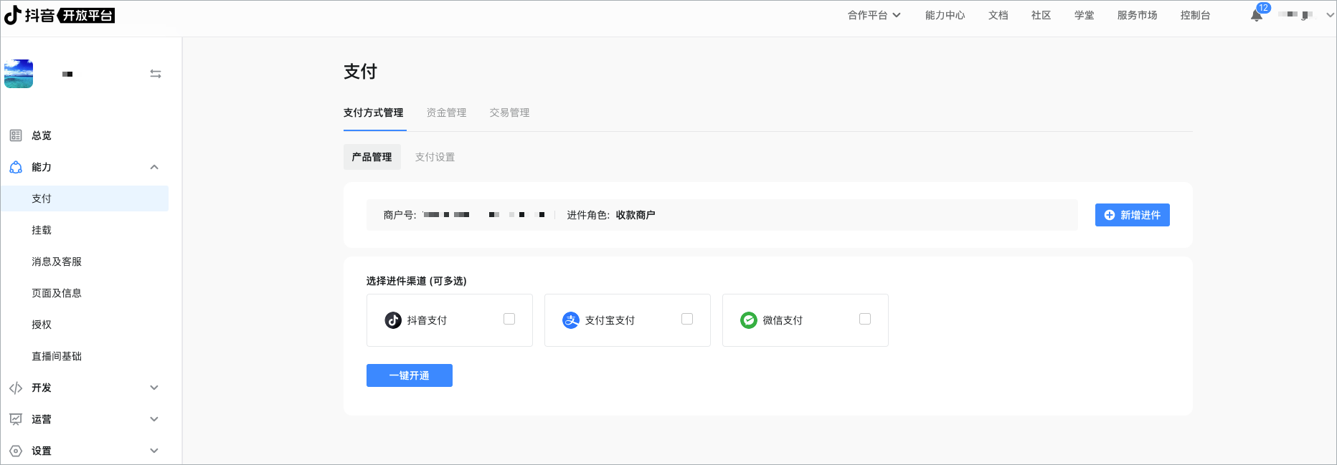Screen dimensions: 1337x465
Task: Switch to the 资金管理 tab
Action: click(446, 112)
